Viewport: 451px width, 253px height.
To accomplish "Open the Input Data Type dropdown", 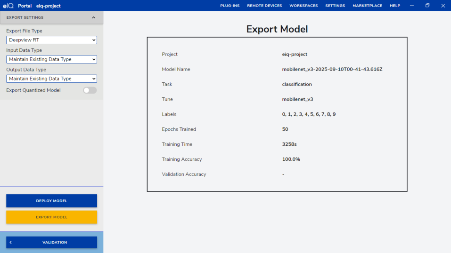I will tap(51, 59).
